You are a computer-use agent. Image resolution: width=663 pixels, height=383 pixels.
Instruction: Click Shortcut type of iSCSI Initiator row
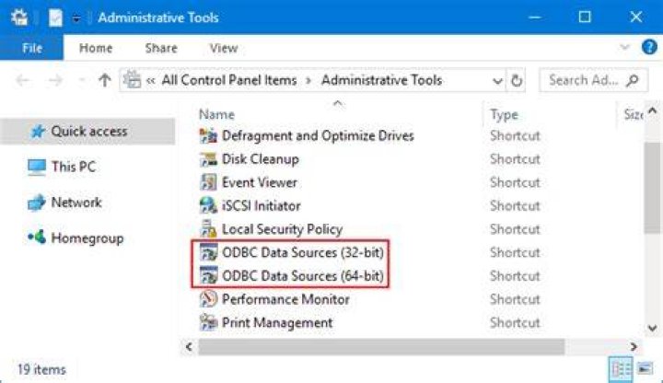click(515, 206)
